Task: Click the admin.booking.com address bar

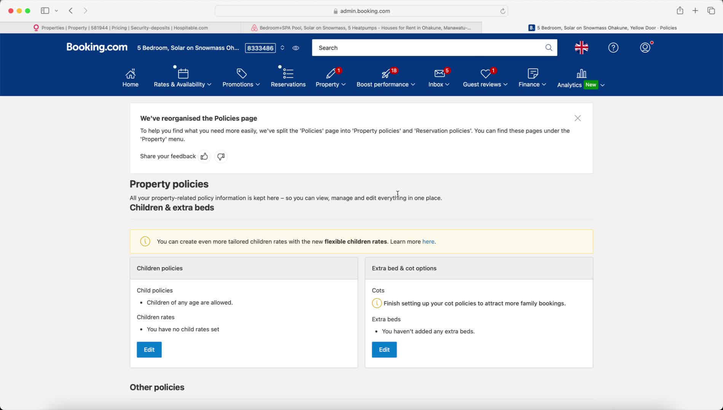Action: click(361, 11)
